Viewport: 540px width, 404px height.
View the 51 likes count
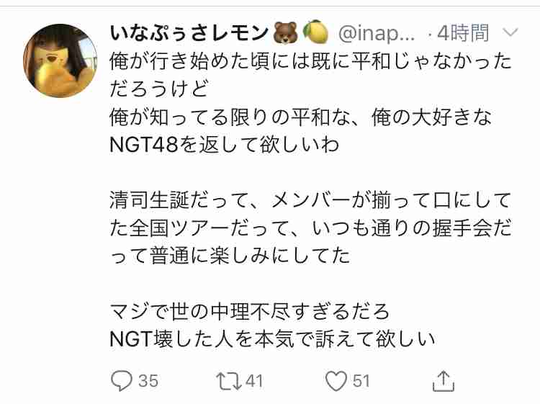coord(361,381)
